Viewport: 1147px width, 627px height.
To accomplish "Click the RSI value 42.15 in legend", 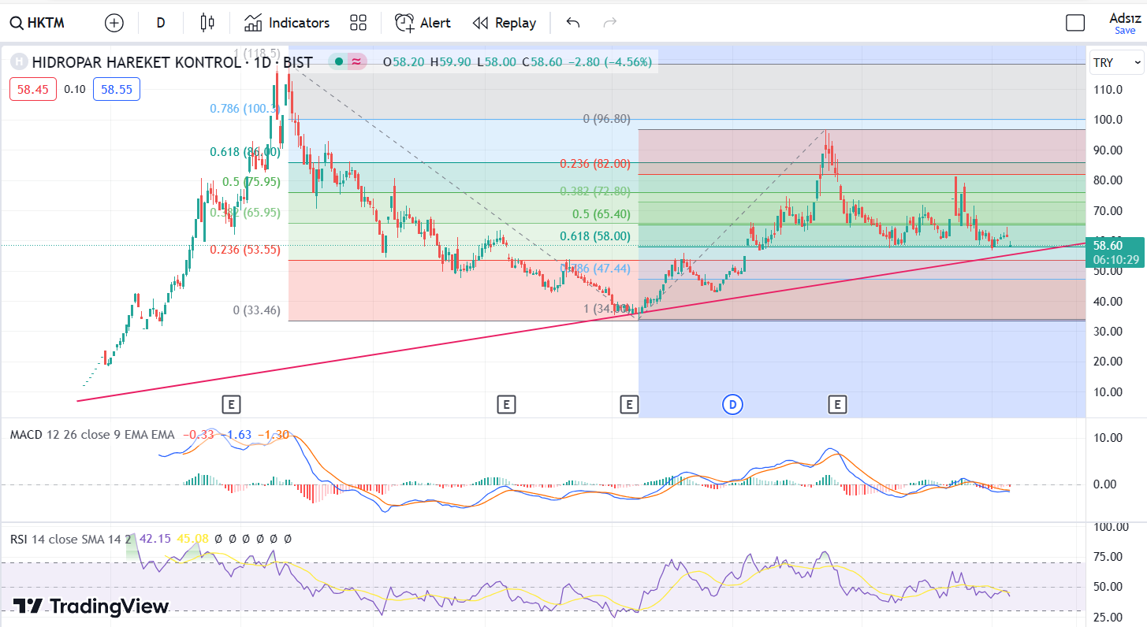I will click(x=155, y=539).
